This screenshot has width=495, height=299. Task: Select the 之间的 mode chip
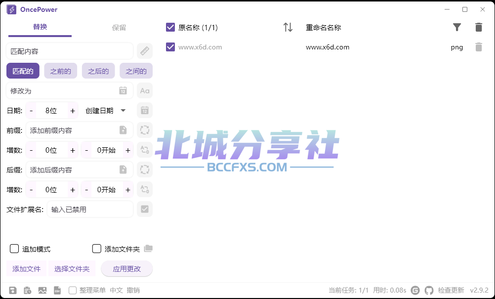coord(136,71)
